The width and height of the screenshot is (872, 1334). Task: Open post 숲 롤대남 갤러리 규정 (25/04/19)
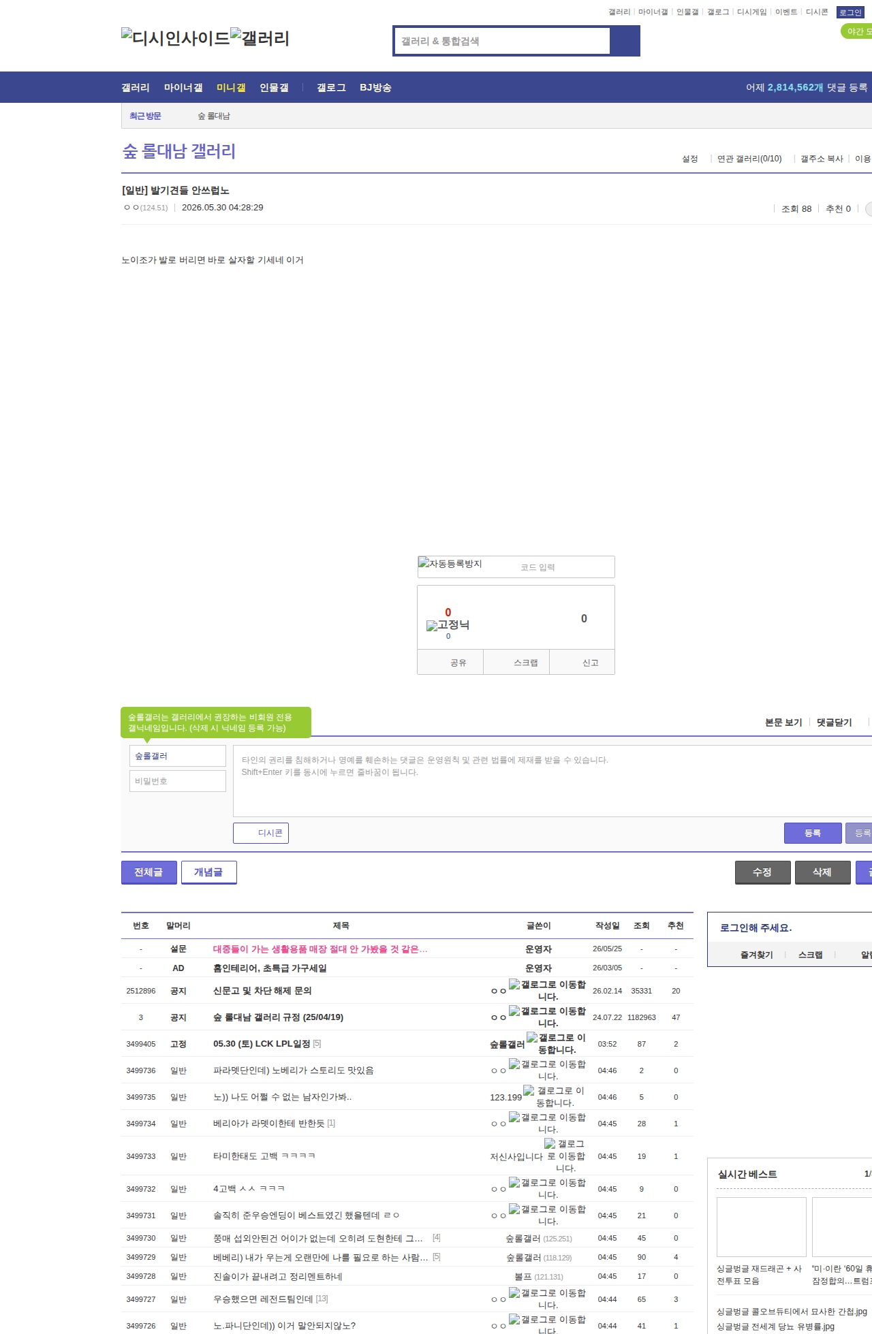[278, 1017]
